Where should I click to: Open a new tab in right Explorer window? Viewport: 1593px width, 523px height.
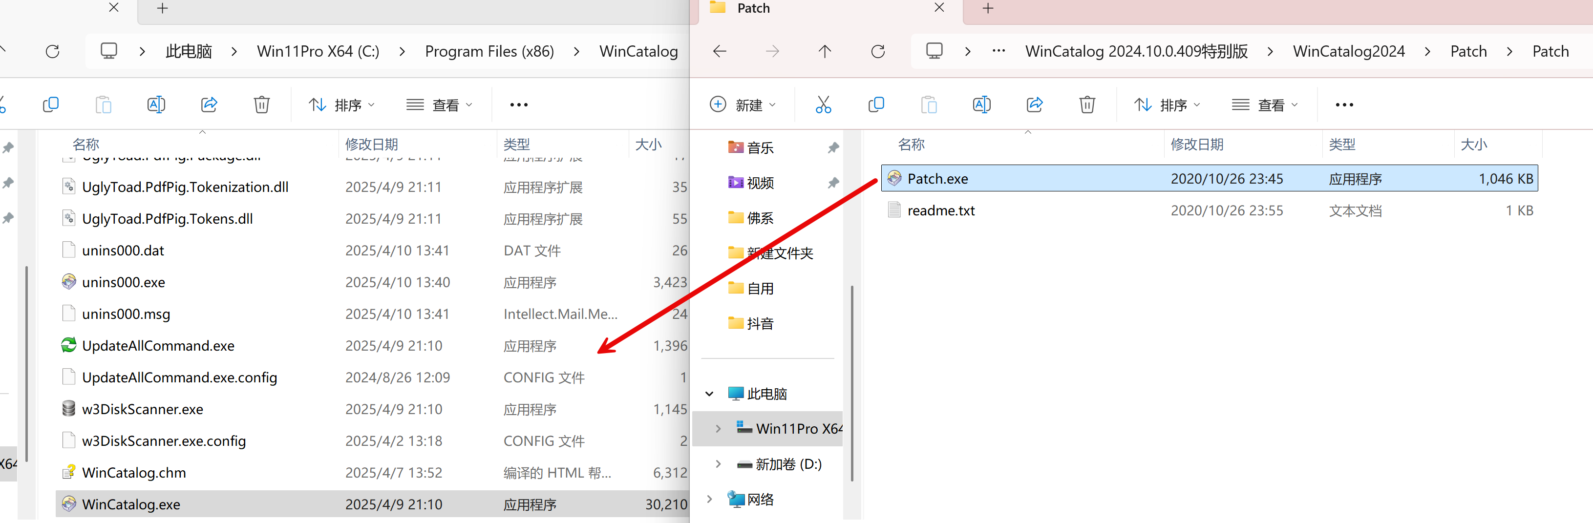pyautogui.click(x=988, y=9)
